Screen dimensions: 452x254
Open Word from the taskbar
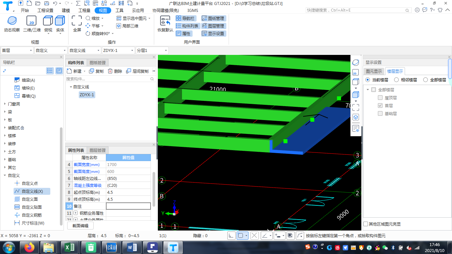(132, 247)
